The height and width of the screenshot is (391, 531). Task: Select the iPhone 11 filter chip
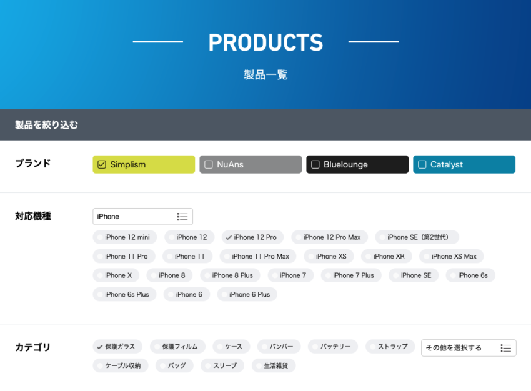click(187, 256)
